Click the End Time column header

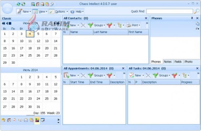(99, 82)
